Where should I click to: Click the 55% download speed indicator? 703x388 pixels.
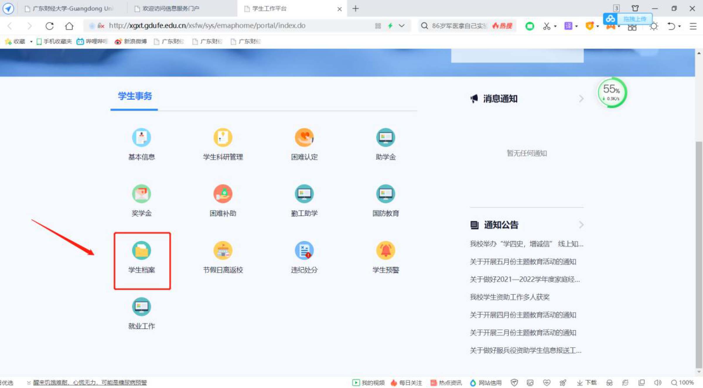click(x=612, y=92)
